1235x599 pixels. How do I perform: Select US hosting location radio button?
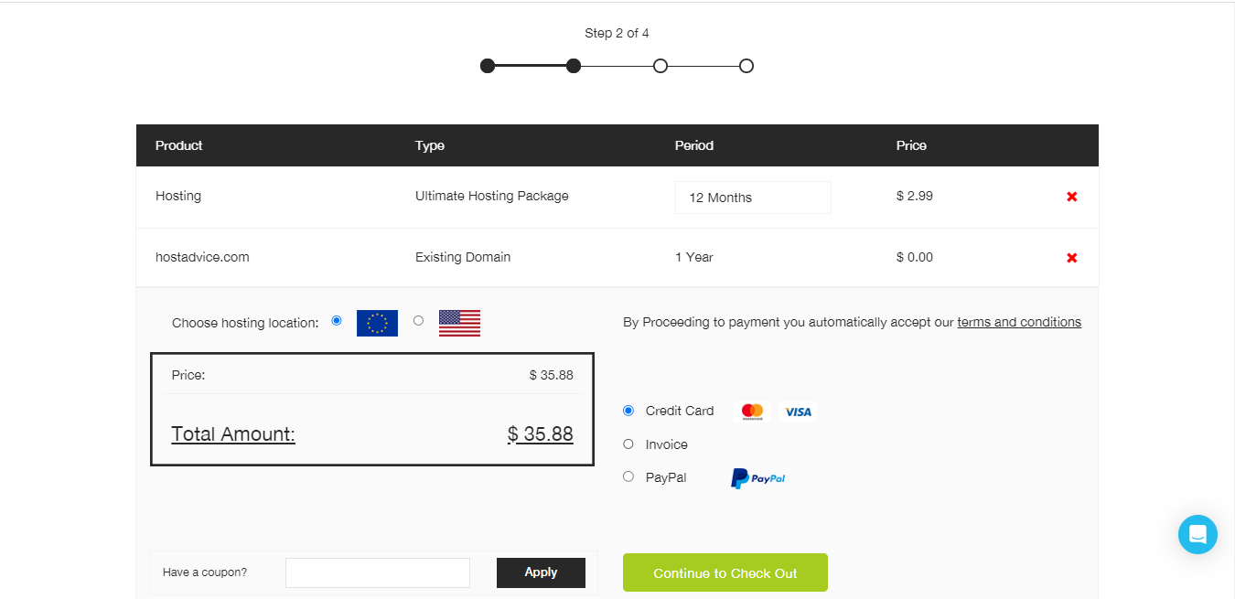point(419,321)
